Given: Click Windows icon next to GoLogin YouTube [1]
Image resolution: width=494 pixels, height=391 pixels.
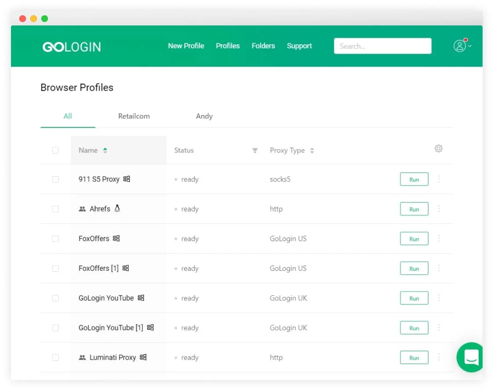Looking at the screenshot, I should [150, 327].
